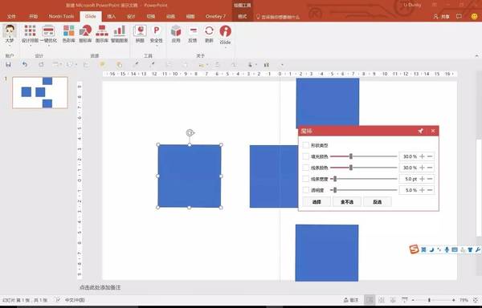Click the 线条宽度 slider track
Image resolution: width=482 pixels, height=308 pixels.
(x=363, y=179)
